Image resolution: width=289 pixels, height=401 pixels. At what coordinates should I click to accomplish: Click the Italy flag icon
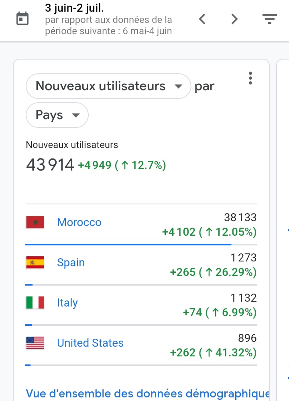pyautogui.click(x=35, y=302)
